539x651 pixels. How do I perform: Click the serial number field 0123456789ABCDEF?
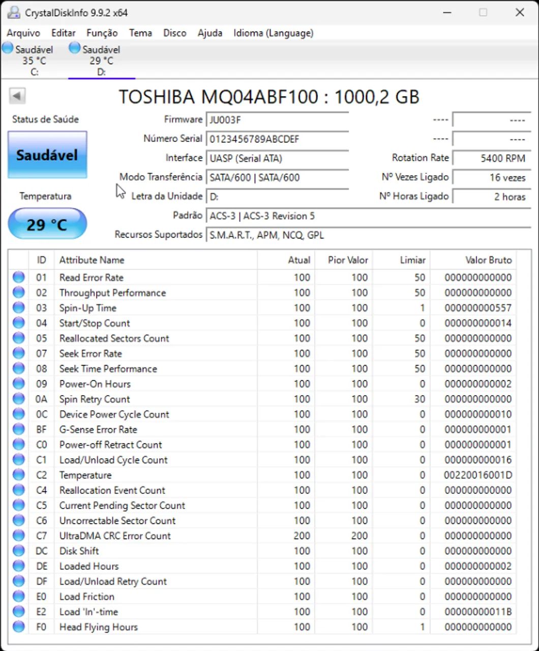click(277, 139)
